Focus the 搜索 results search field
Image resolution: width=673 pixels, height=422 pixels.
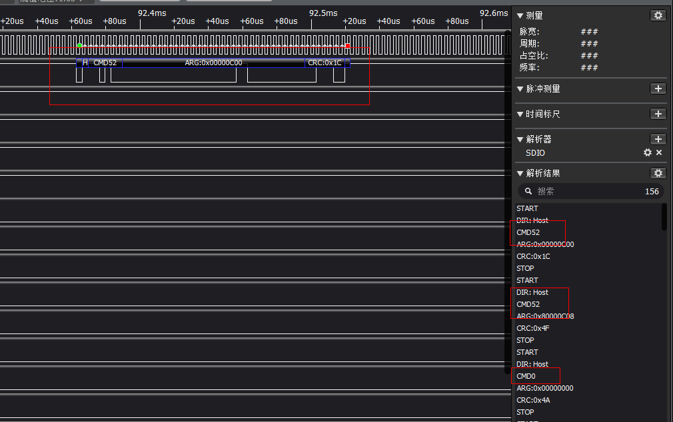coord(590,191)
